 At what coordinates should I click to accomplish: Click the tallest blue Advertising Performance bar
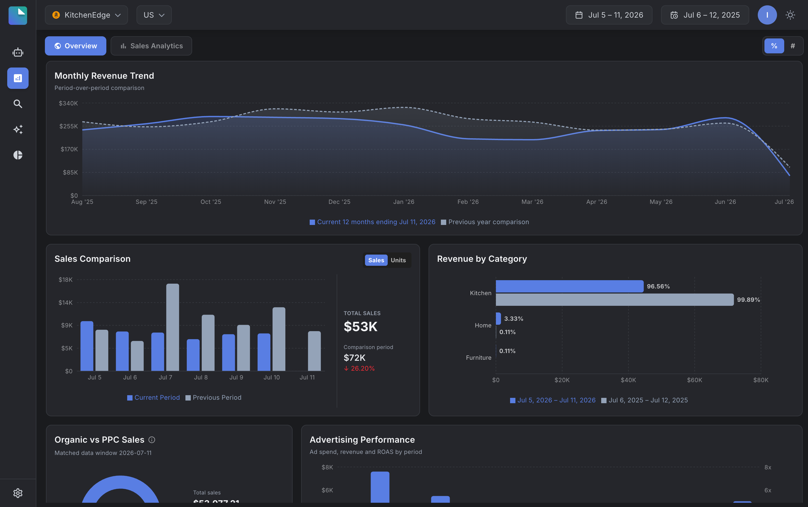click(380, 487)
